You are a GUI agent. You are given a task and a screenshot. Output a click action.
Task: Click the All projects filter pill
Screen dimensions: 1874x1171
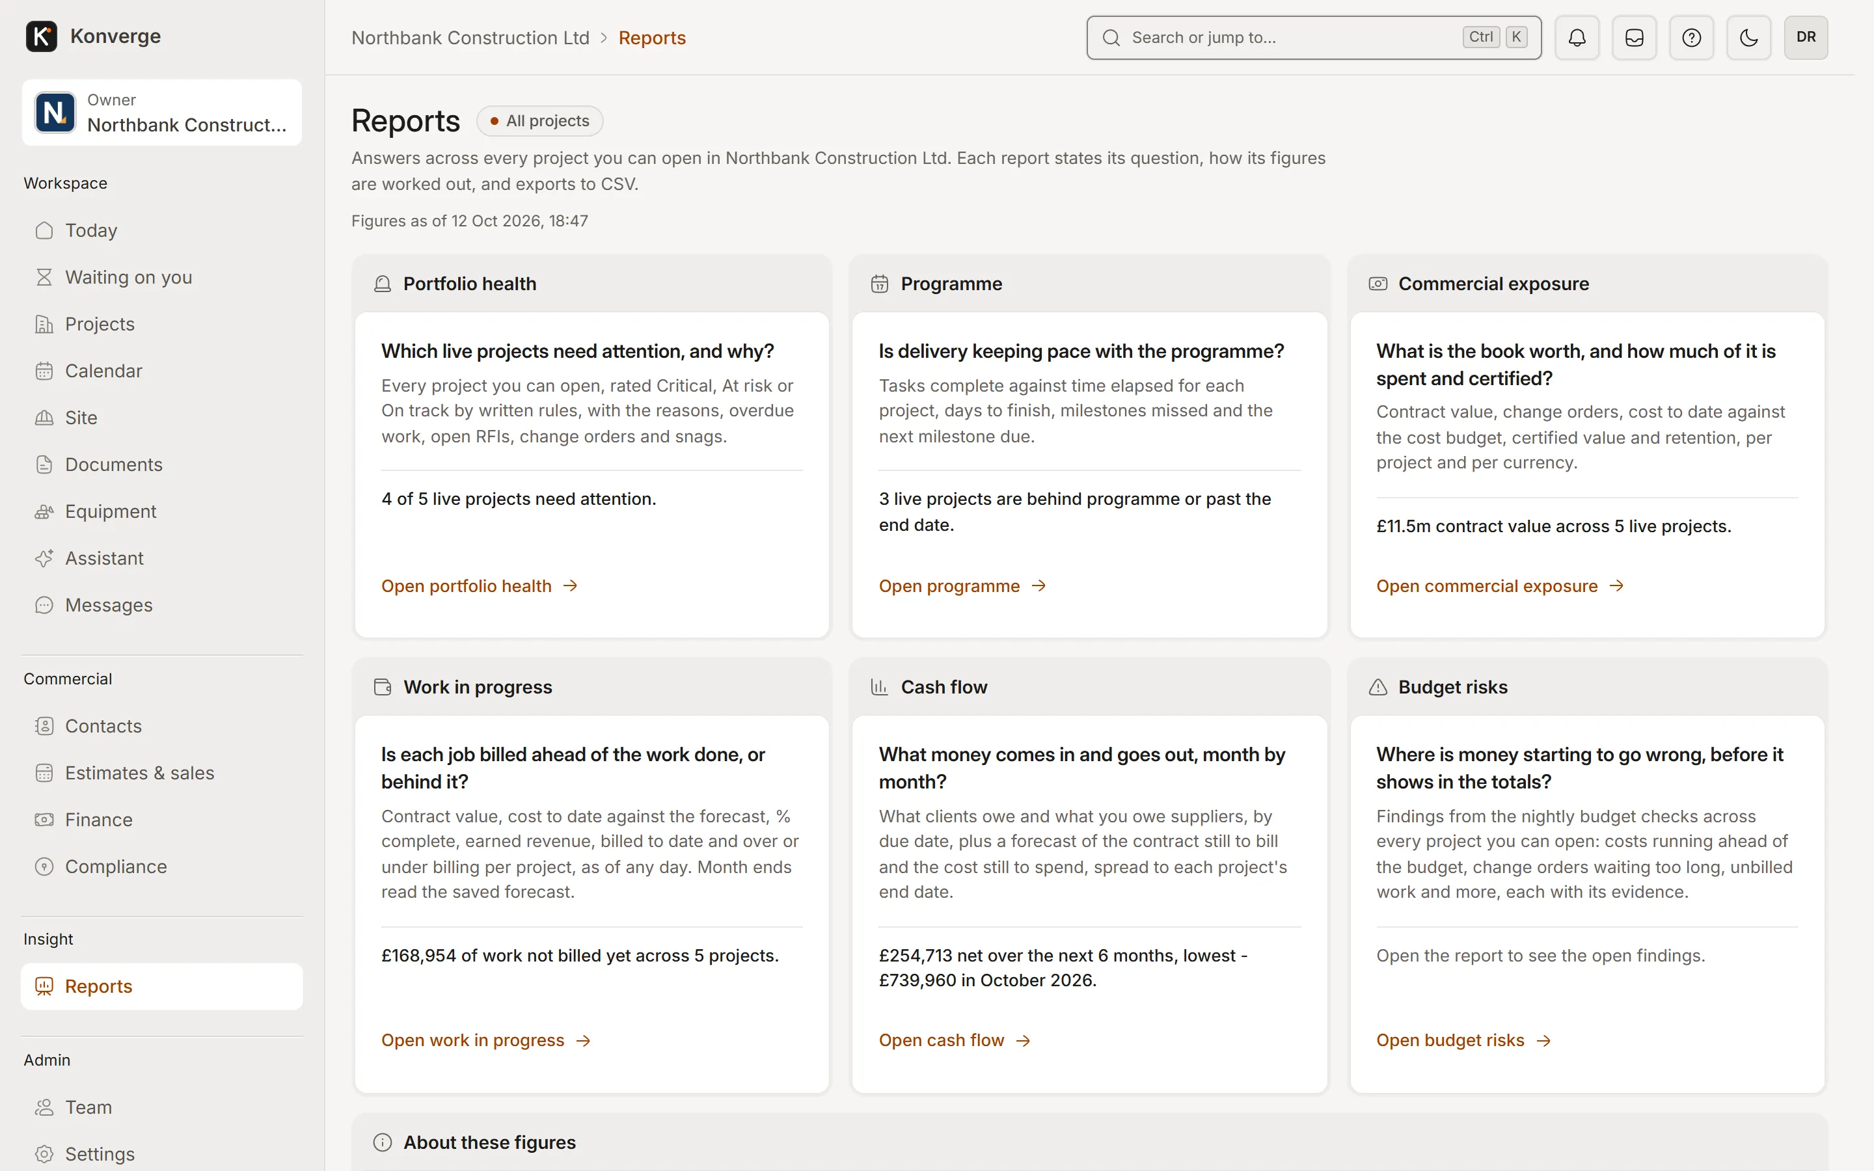pos(539,121)
